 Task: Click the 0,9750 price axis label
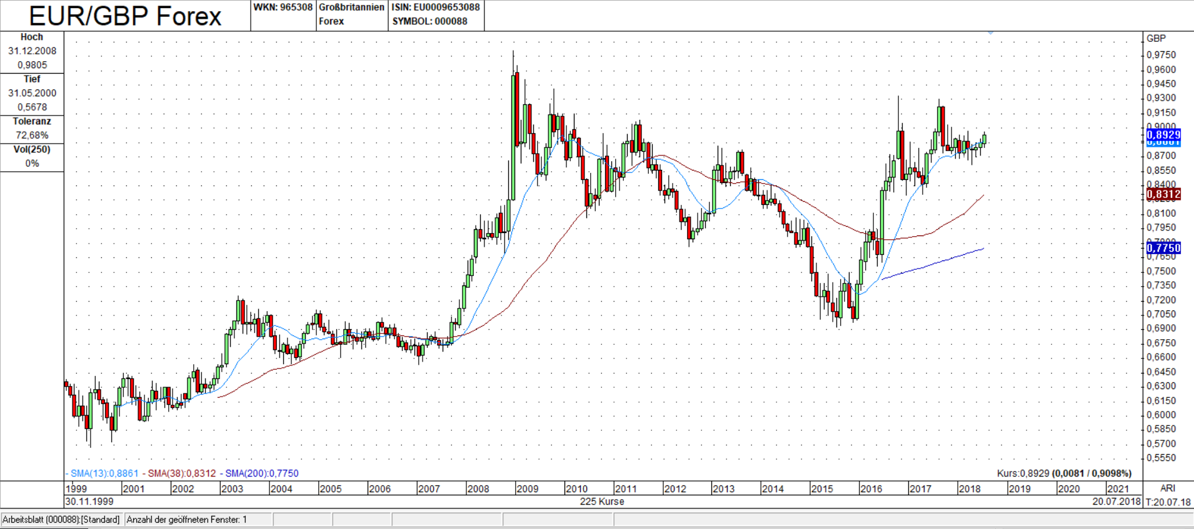pyautogui.click(x=1161, y=55)
